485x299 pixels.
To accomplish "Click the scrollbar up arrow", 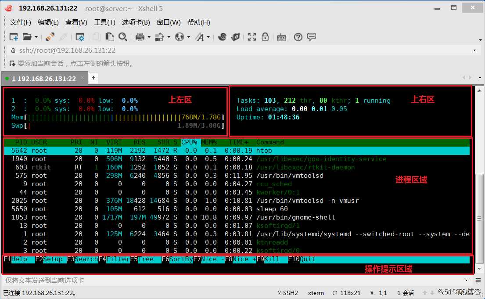I will [479, 91].
